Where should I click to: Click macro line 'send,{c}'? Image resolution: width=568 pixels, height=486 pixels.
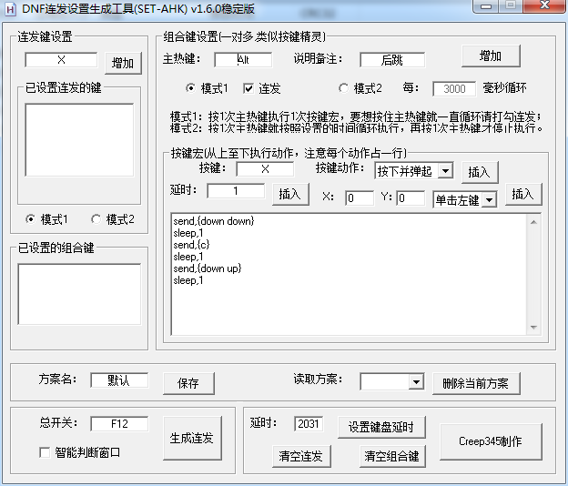pyautogui.click(x=191, y=245)
